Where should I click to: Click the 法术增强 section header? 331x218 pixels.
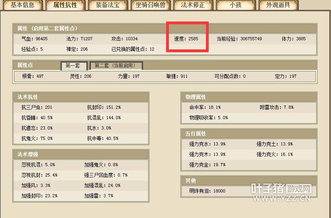click(x=28, y=154)
